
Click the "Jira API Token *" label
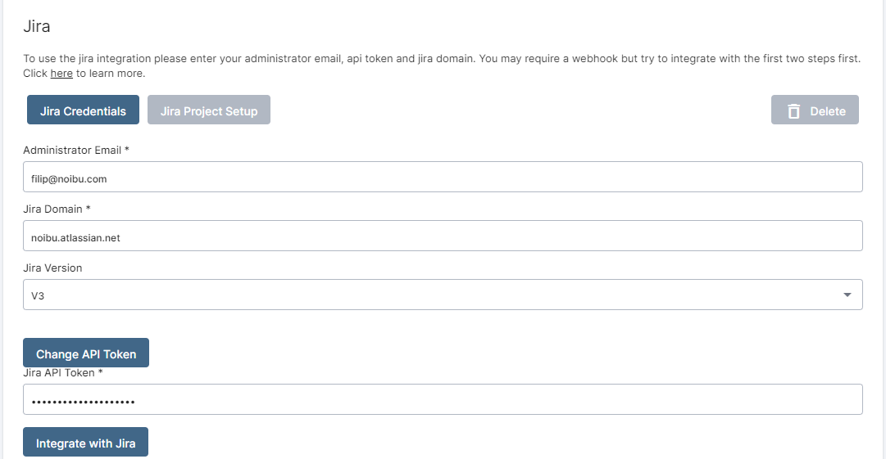(x=63, y=373)
